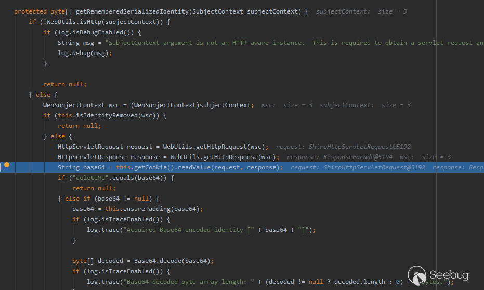Screen dimensions: 484x290
Task: Click the 'protected' keyword
Action: [30, 12]
